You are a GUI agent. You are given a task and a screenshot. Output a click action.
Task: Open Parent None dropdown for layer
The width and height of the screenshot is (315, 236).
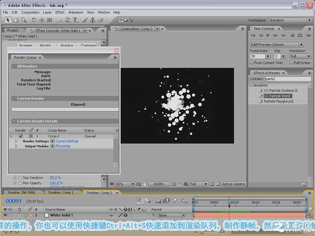(x=171, y=215)
